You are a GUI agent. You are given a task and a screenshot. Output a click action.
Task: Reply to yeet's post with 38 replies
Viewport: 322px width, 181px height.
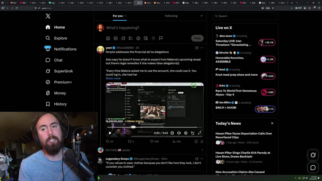109,142
